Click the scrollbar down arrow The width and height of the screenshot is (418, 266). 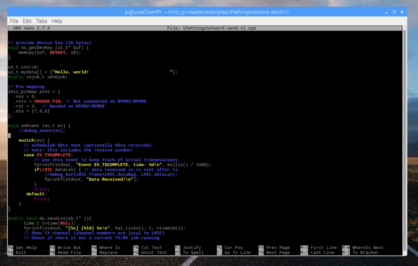pos(404,253)
